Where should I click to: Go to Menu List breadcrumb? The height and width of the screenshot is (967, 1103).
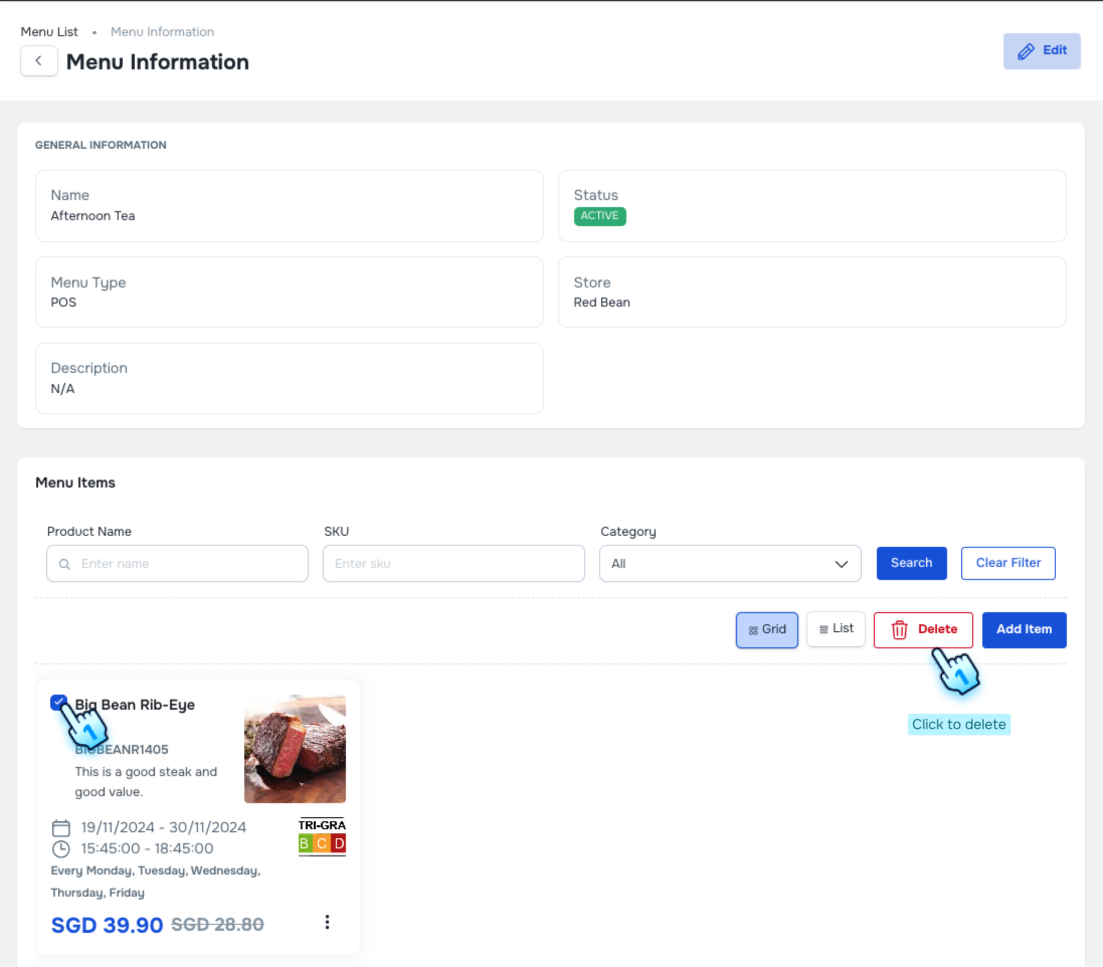click(49, 32)
